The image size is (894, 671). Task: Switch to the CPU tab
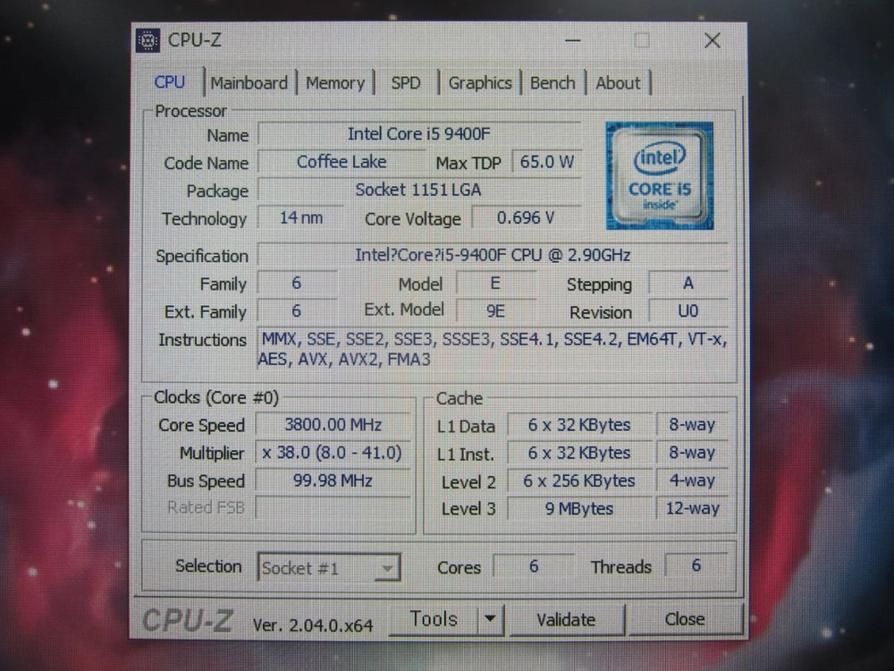[169, 82]
